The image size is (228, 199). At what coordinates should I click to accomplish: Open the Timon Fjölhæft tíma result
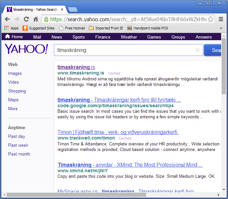tap(118, 132)
